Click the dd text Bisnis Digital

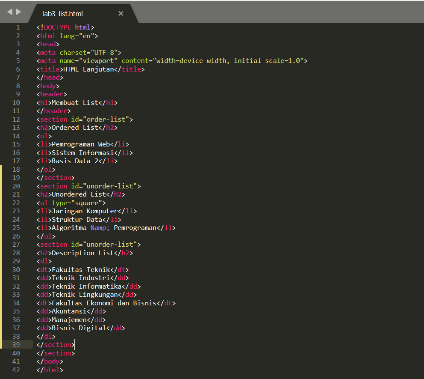[76, 328]
